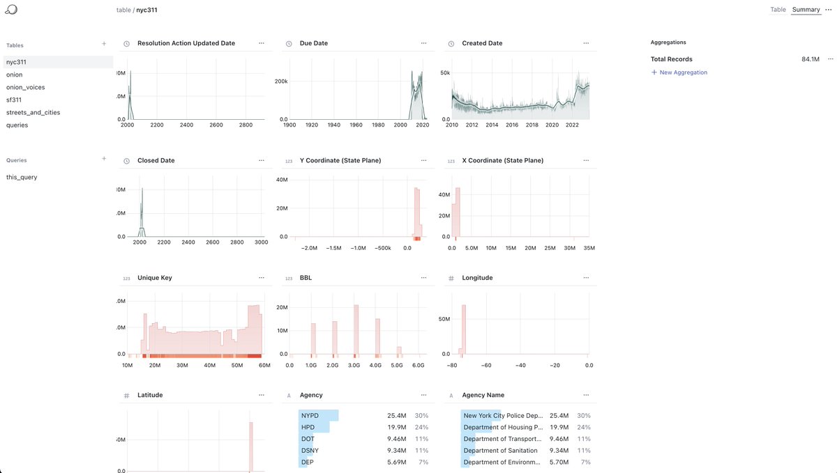Click the hash type icon beside Latitude
The width and height of the screenshot is (837, 473).
click(x=126, y=395)
